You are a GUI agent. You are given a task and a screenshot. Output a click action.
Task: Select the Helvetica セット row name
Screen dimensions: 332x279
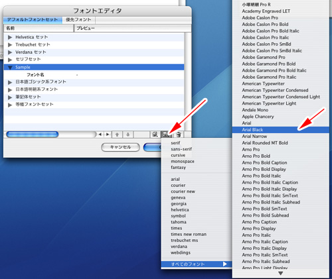click(32, 37)
